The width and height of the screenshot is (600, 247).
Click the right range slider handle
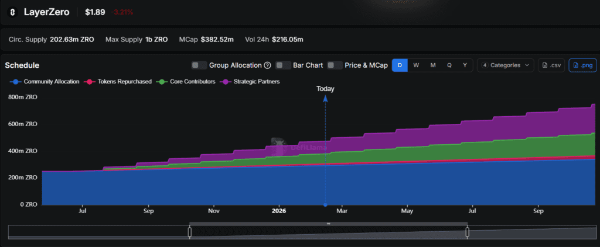coord(468,232)
